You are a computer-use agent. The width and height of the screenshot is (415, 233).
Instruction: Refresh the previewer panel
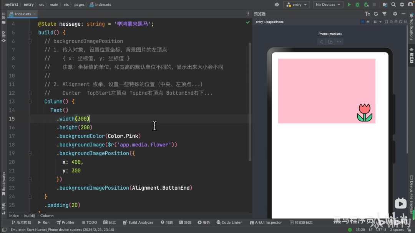[376, 14]
